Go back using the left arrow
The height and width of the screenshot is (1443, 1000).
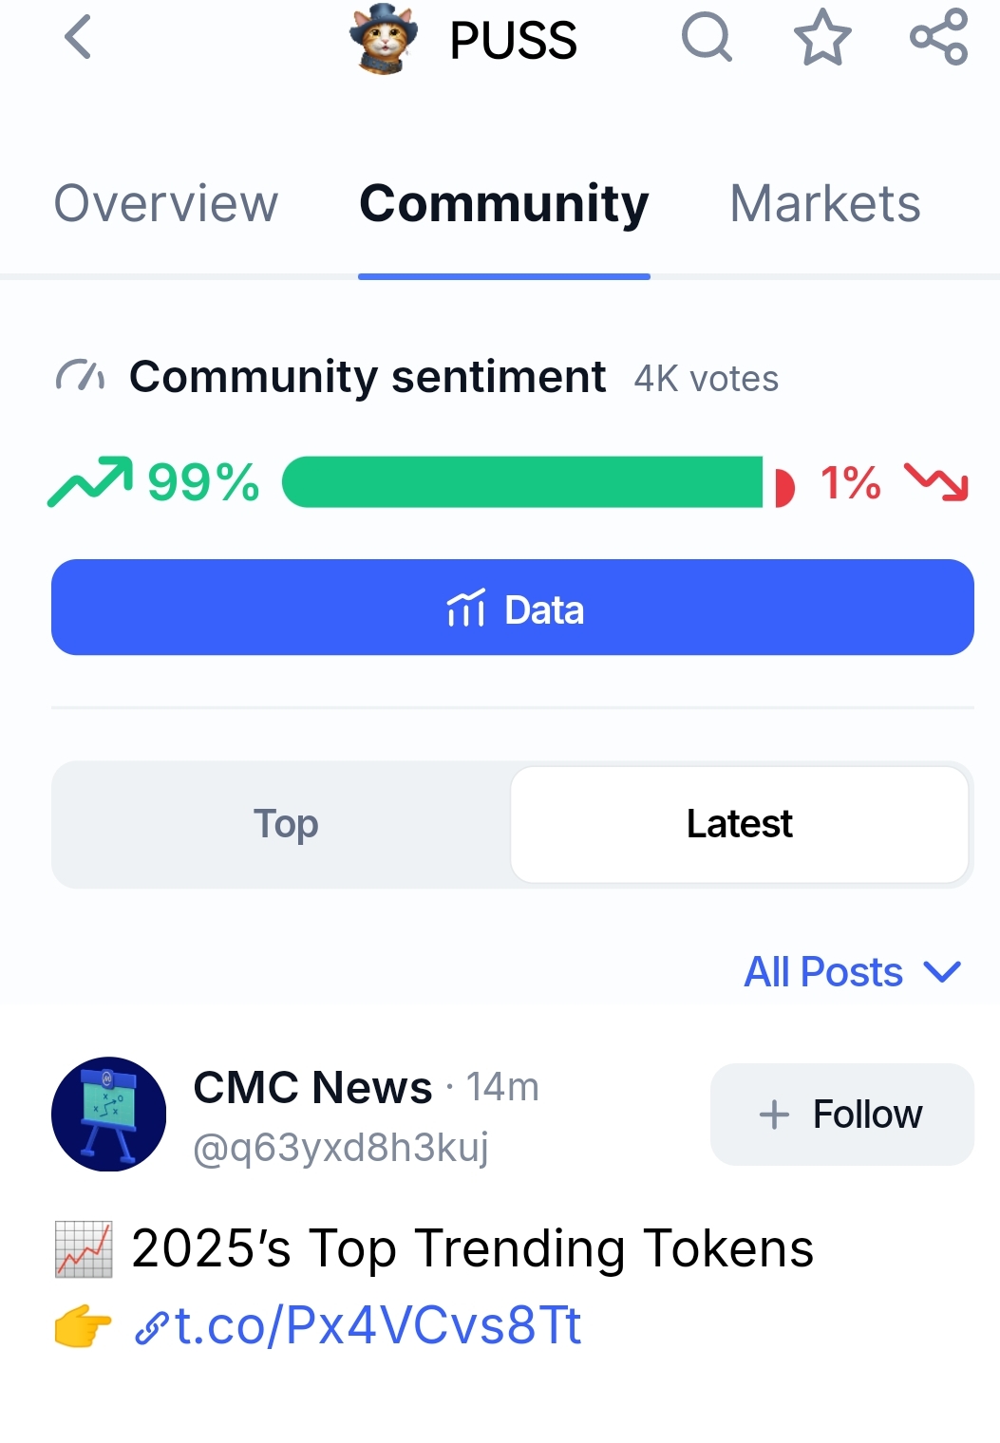pos(78,38)
